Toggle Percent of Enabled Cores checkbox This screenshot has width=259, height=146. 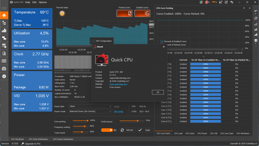tap(162, 41)
